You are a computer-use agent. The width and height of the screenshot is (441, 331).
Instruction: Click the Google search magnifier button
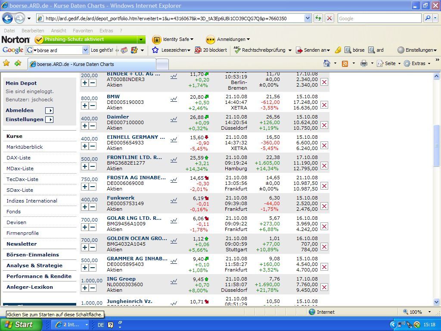click(x=428, y=19)
